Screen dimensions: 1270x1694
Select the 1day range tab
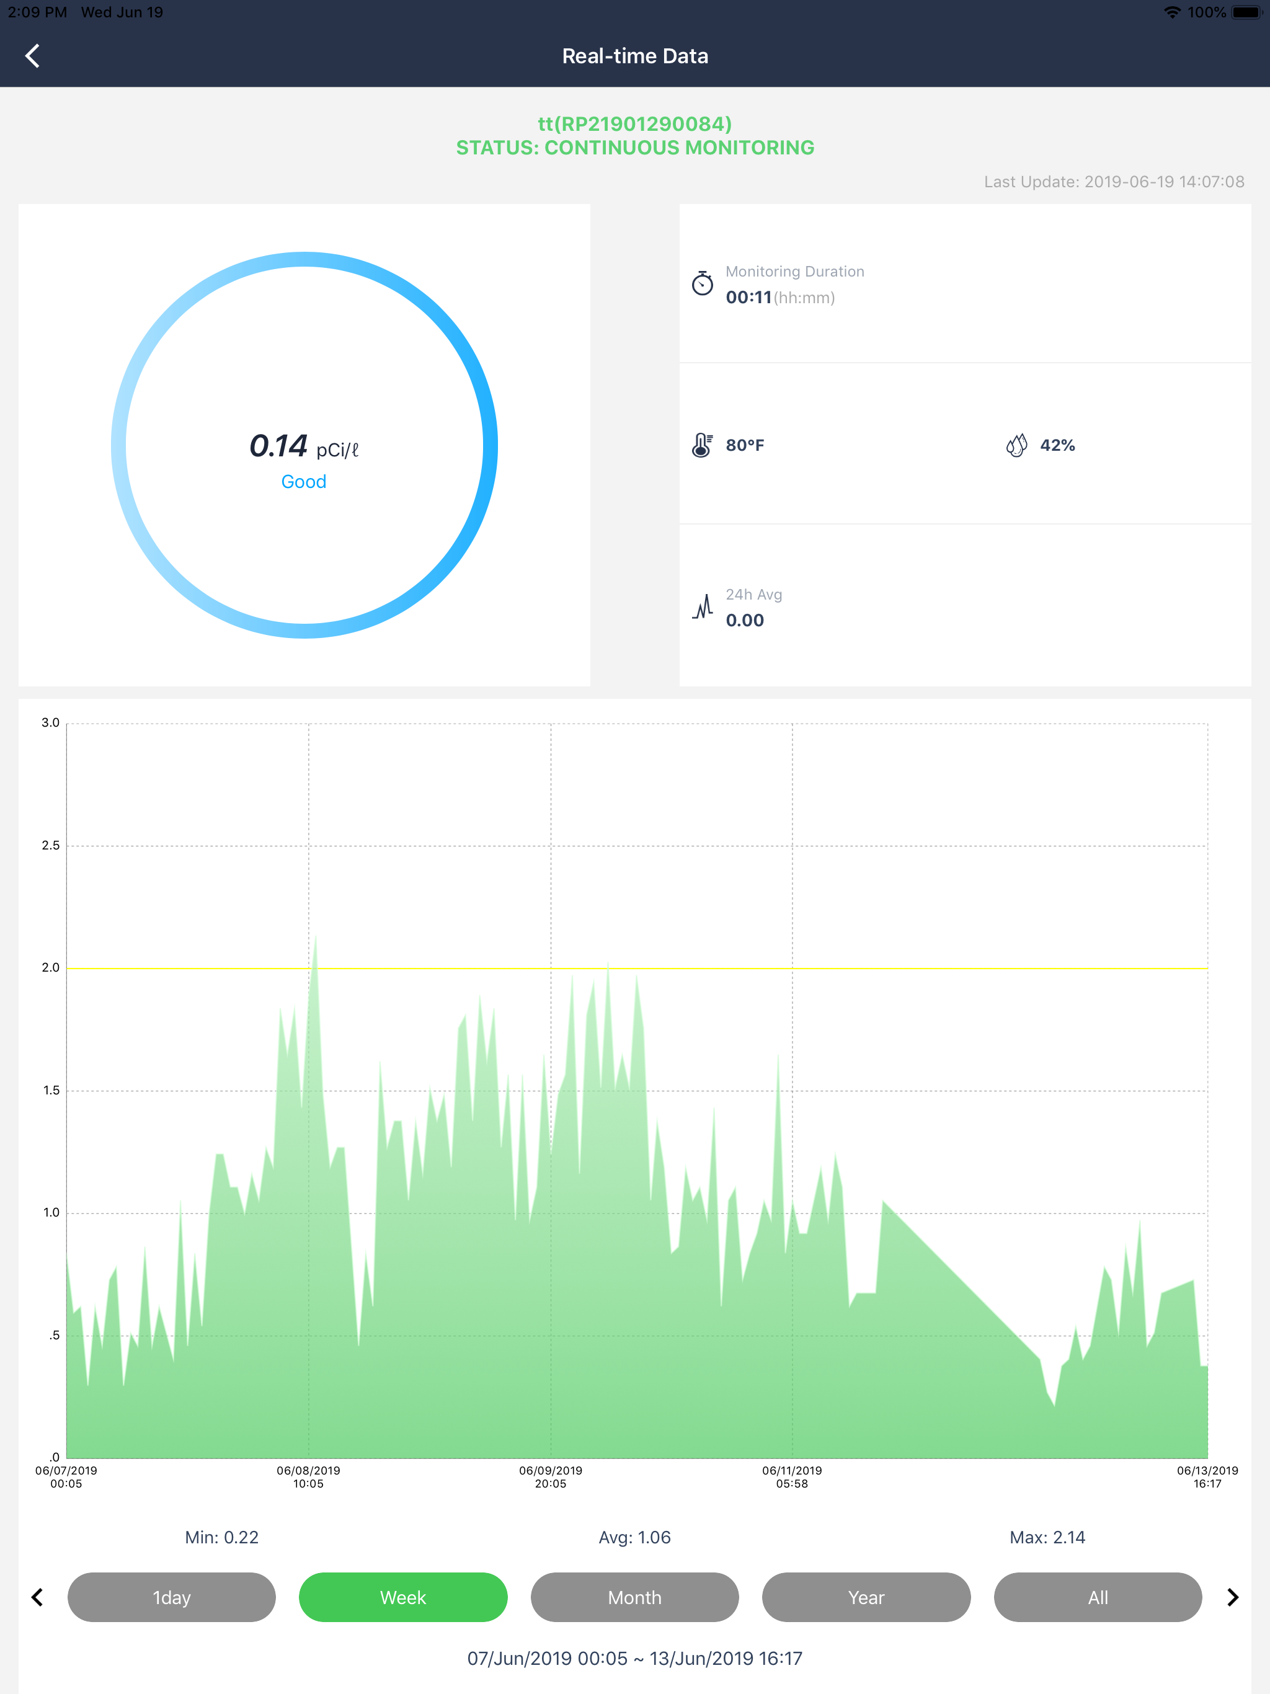coord(172,1597)
